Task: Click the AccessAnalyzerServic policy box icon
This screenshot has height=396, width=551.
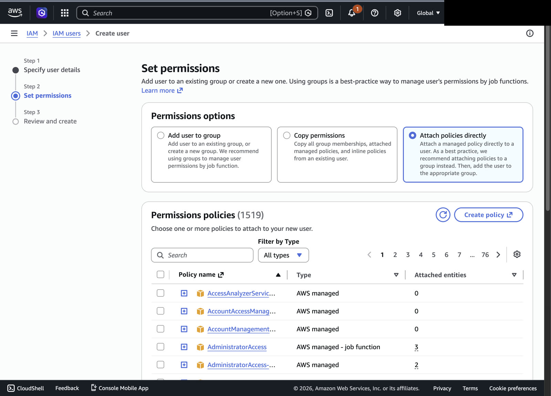Action: point(200,293)
